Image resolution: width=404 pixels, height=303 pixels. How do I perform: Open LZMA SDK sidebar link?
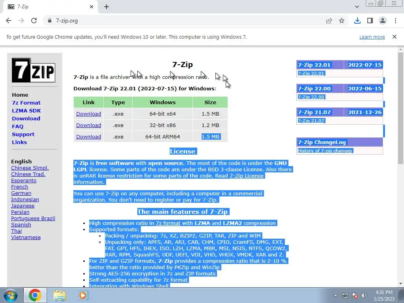point(26,110)
